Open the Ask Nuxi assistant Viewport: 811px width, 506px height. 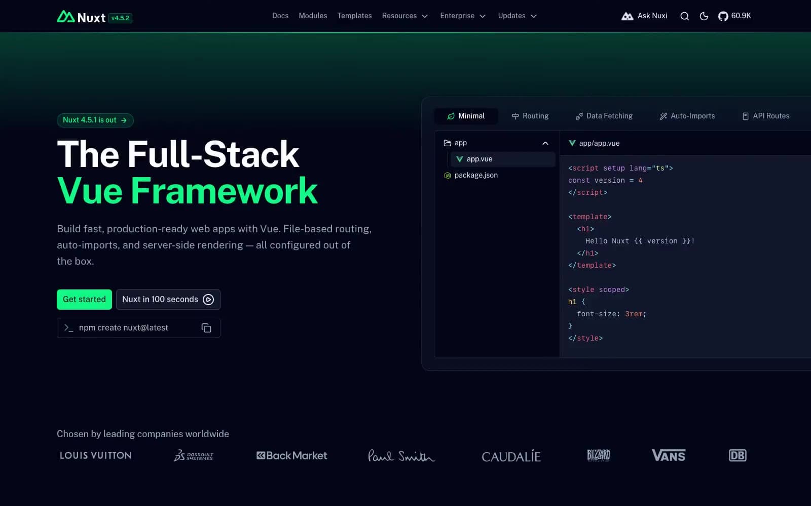point(644,16)
